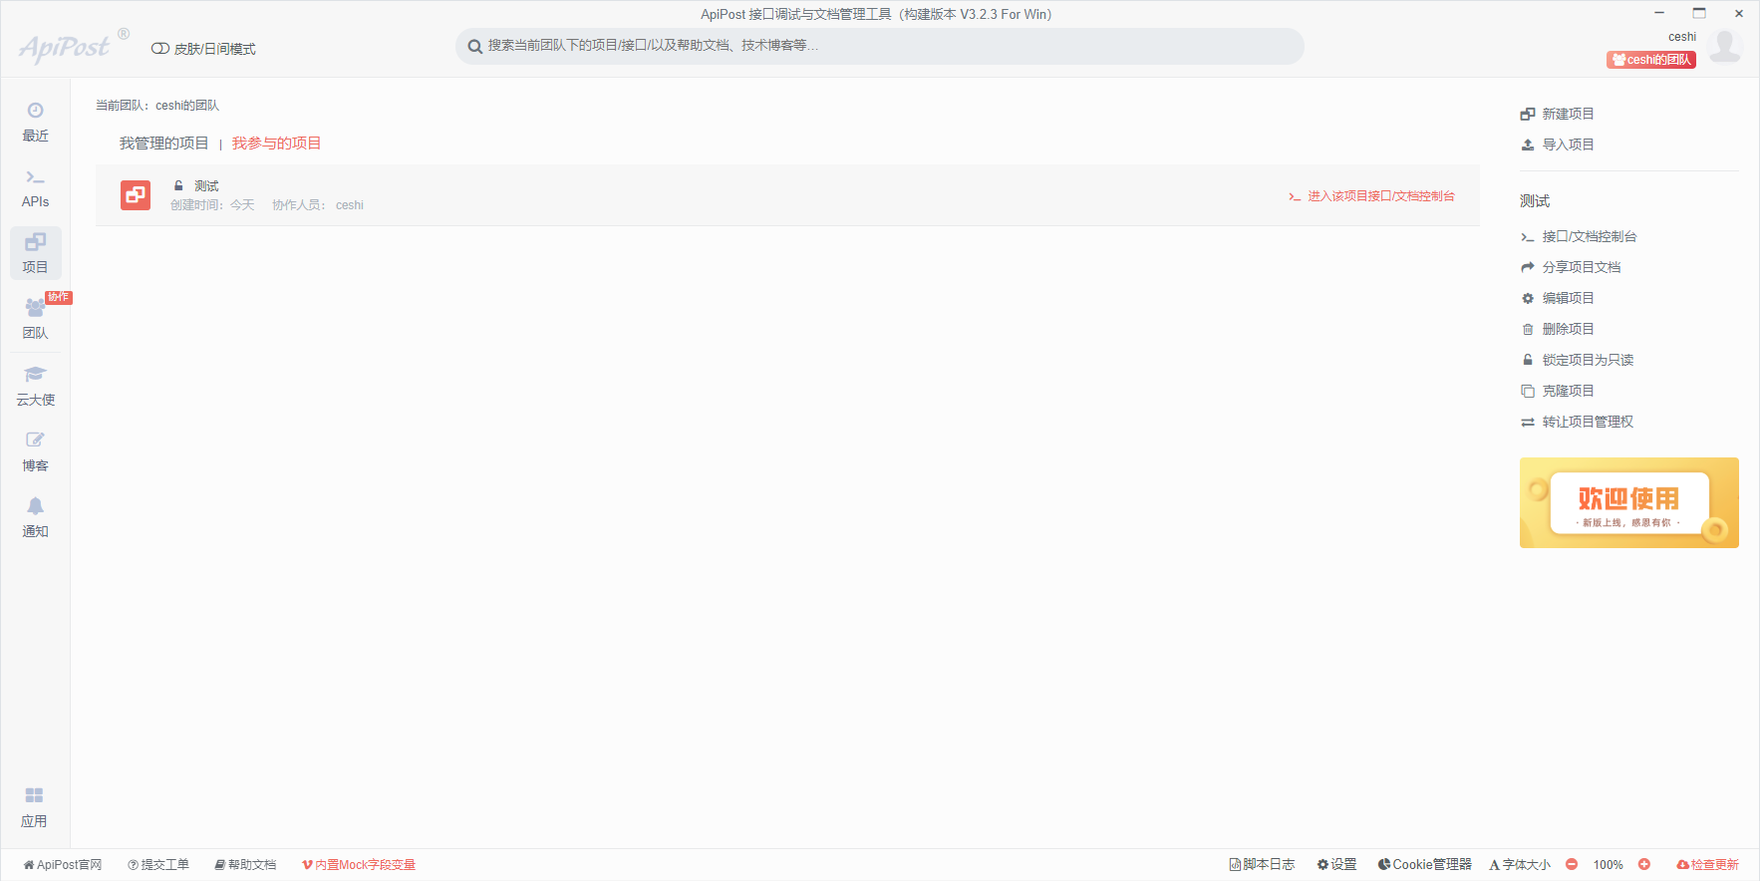This screenshot has width=1760, height=881.
Task: Click 导入项目 import option
Action: [1558, 145]
